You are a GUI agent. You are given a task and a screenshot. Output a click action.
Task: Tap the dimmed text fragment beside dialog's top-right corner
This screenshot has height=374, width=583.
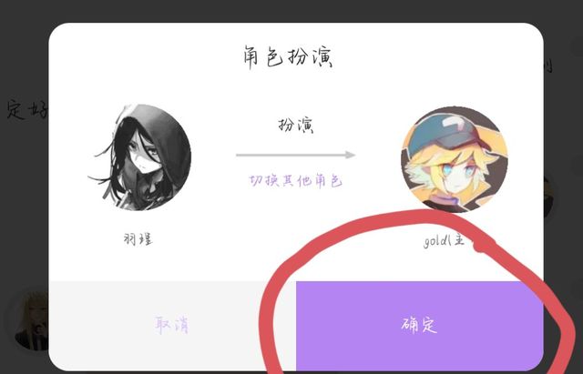click(x=548, y=66)
